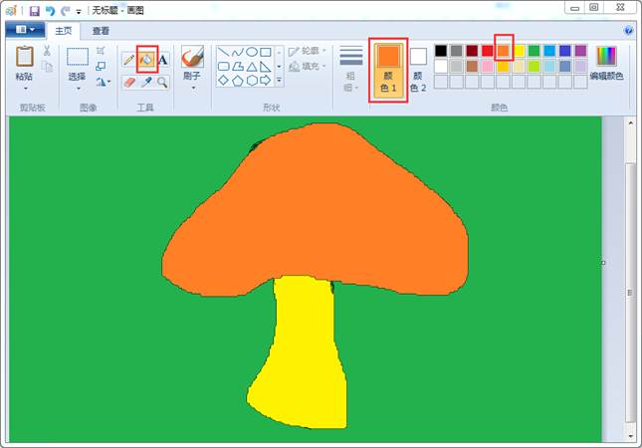Click the 编辑颜色 edit colors button
Viewport: 642px width, 448px height.
click(606, 64)
